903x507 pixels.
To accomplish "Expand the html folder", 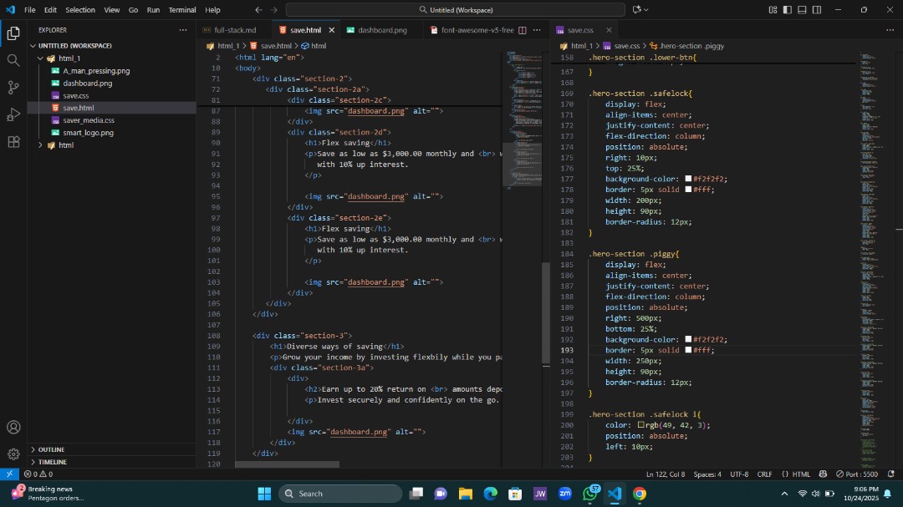I will point(40,145).
